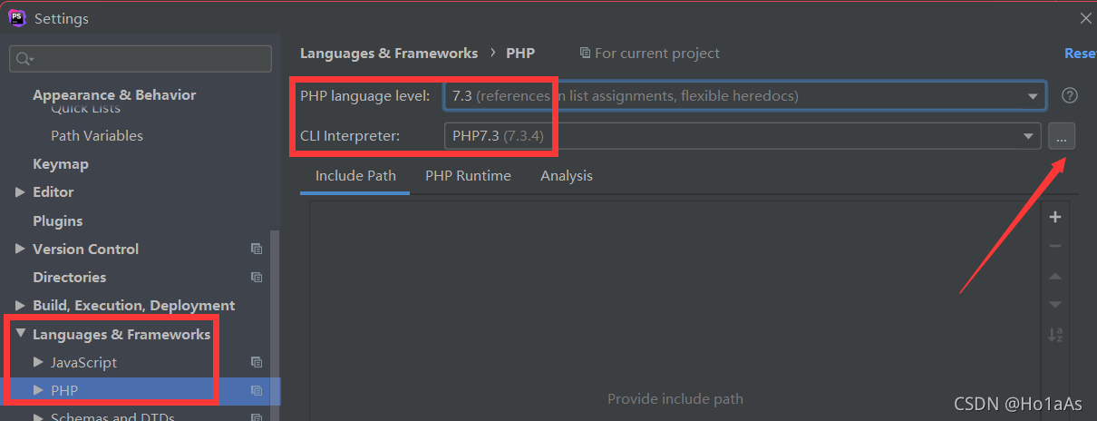1097x421 pixels.
Task: Expand the Editor tree node
Action: [21, 192]
